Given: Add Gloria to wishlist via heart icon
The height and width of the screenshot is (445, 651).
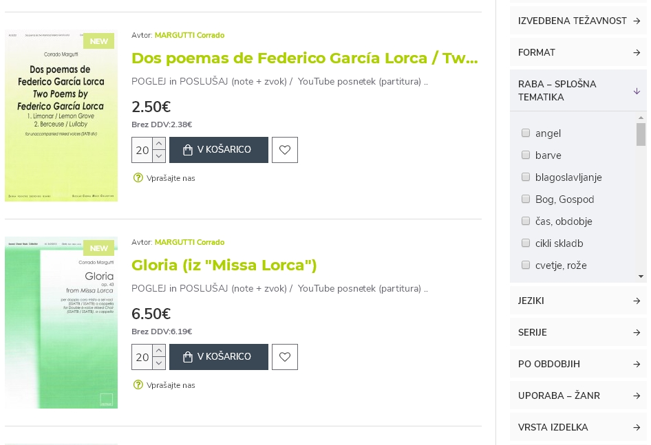Looking at the screenshot, I should point(285,357).
